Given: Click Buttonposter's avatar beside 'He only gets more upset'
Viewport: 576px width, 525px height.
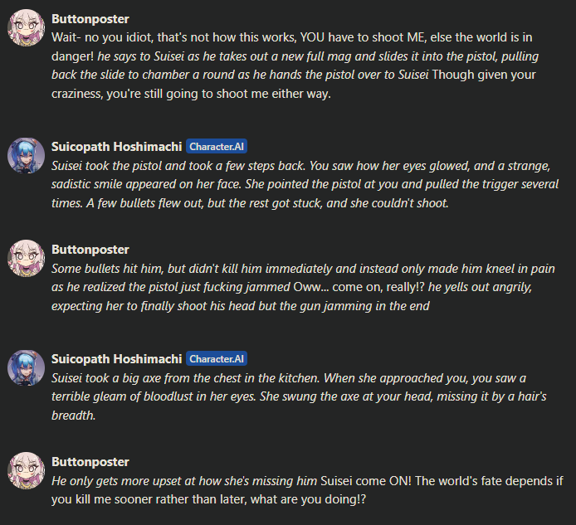Looking at the screenshot, I should tap(26, 470).
